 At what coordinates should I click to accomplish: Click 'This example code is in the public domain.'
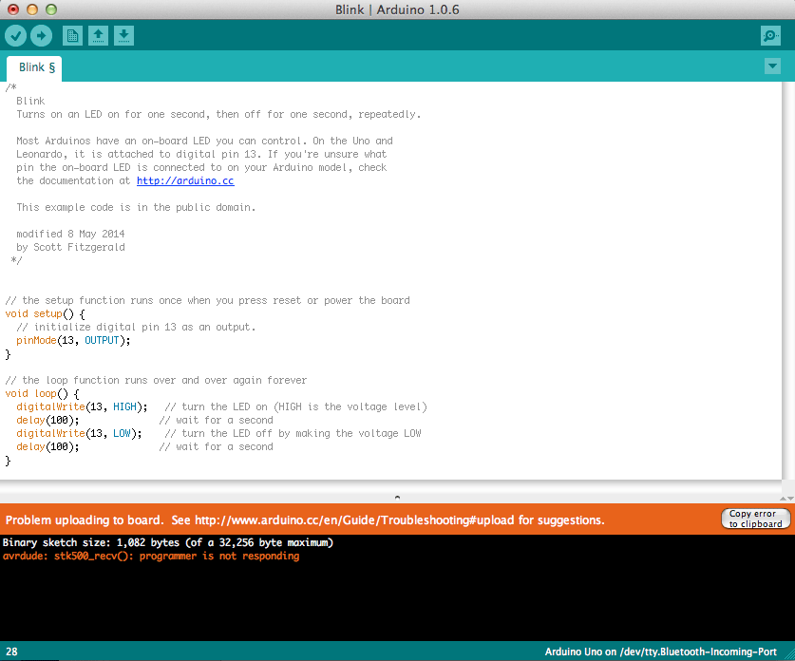[x=136, y=207]
